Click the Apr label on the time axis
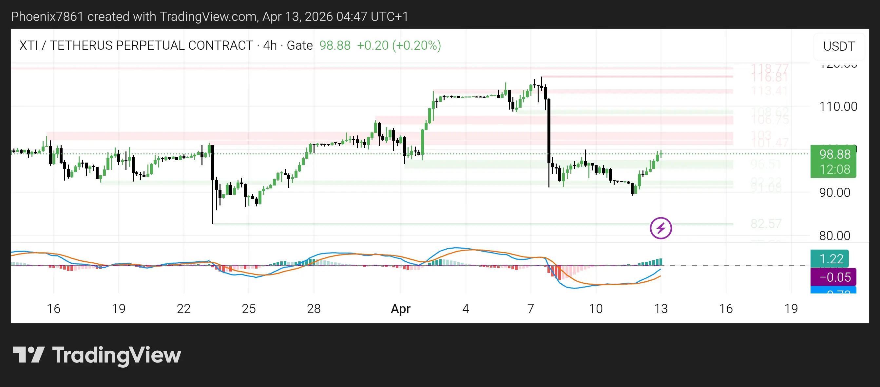 (x=400, y=308)
